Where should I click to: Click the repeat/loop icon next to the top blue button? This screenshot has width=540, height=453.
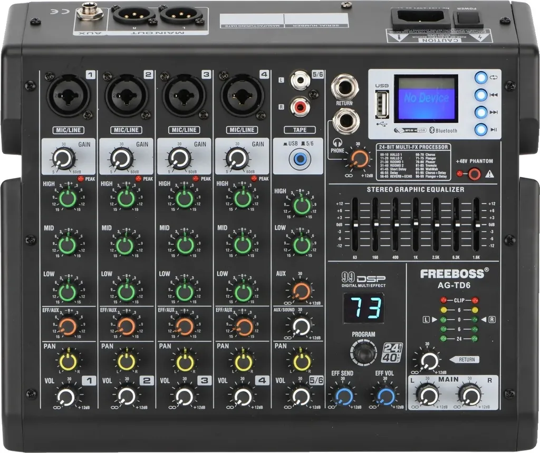point(494,78)
